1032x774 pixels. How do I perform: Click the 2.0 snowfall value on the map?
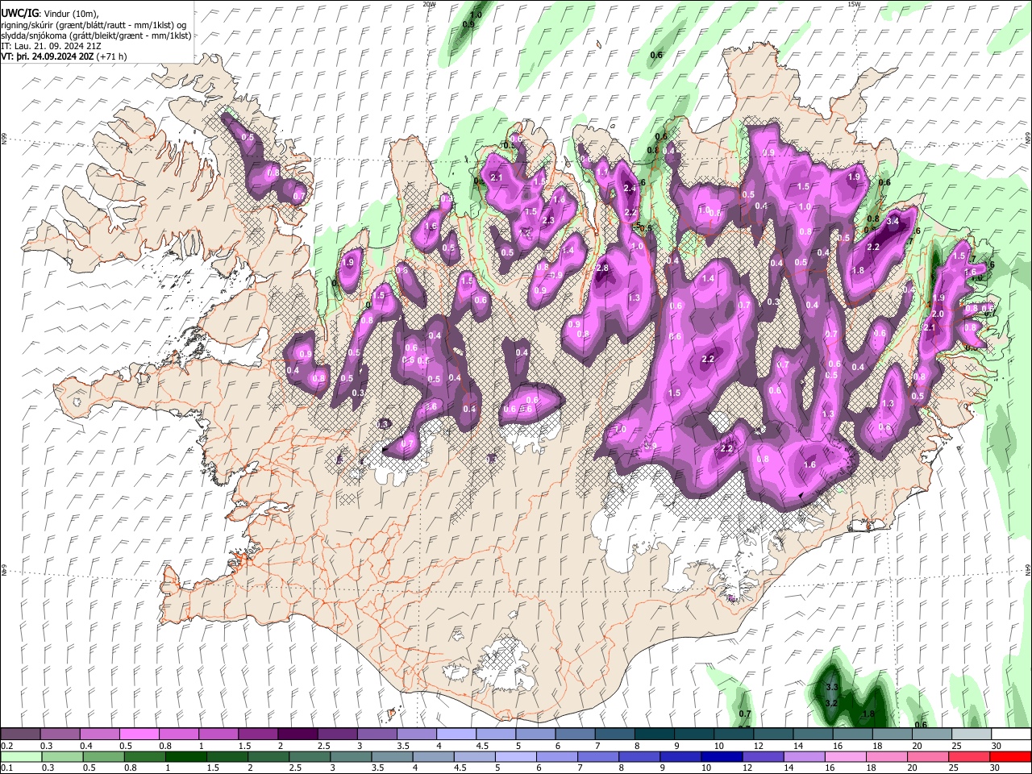(938, 314)
